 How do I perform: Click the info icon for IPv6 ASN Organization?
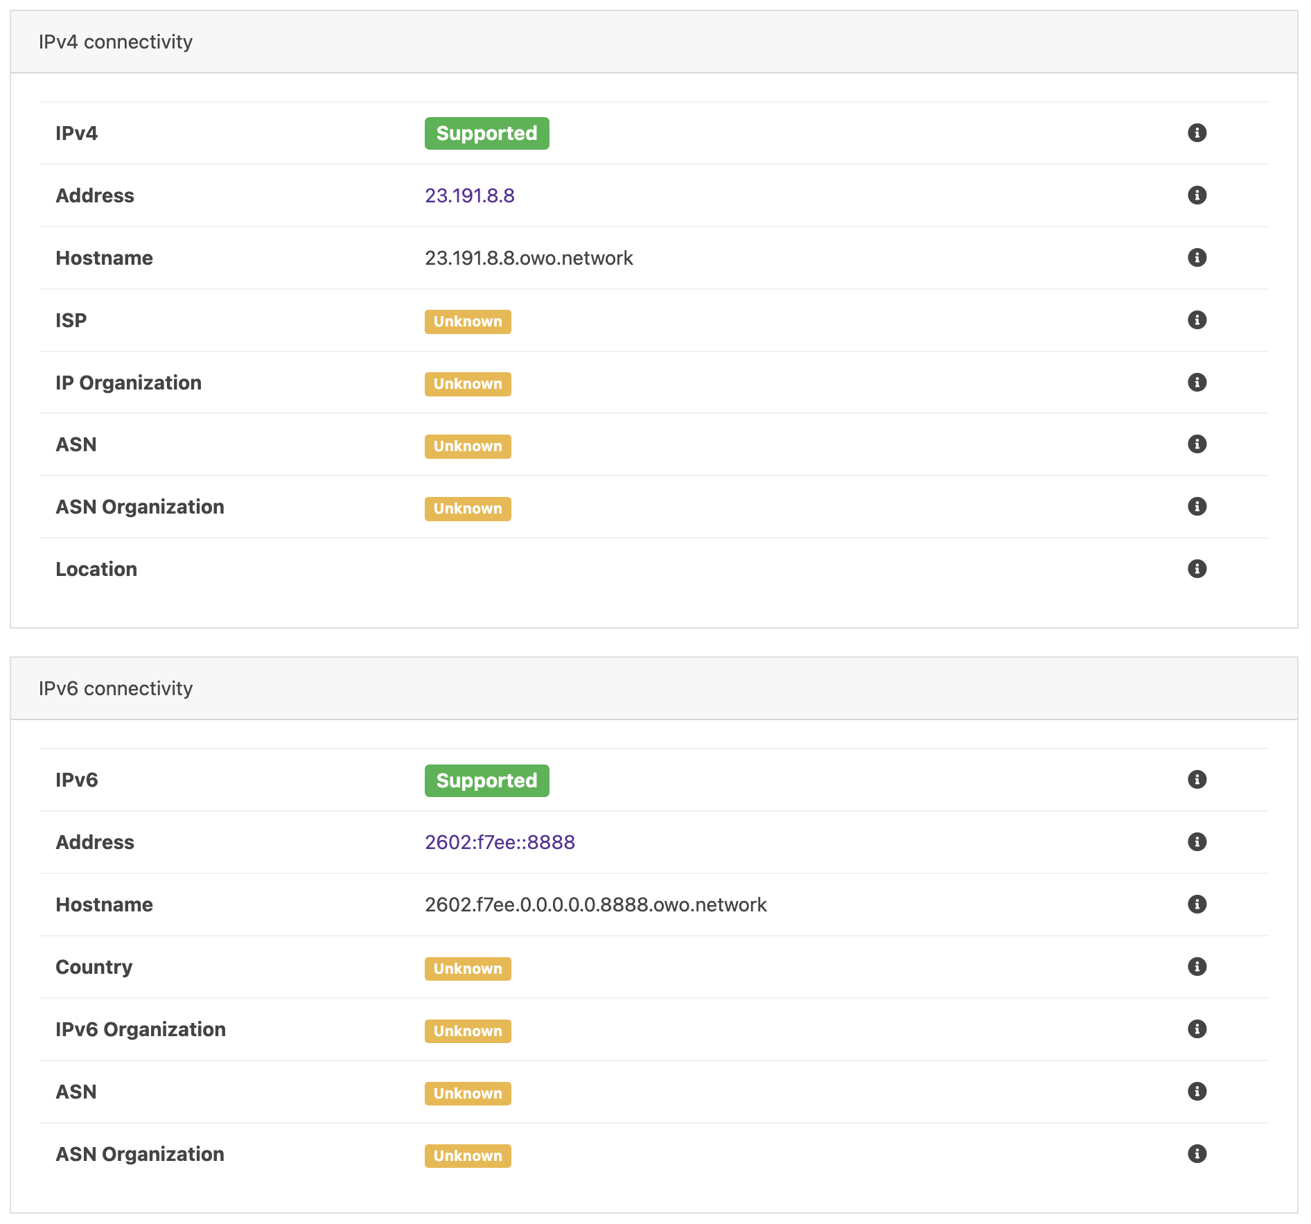[1197, 1153]
